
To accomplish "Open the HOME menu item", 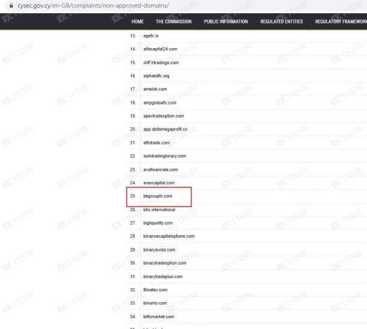I will (138, 22).
